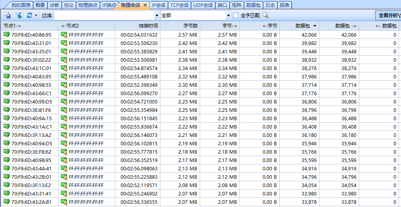Sort by the 字节数 column header
This screenshot has height=207, width=401.
[x=180, y=25]
